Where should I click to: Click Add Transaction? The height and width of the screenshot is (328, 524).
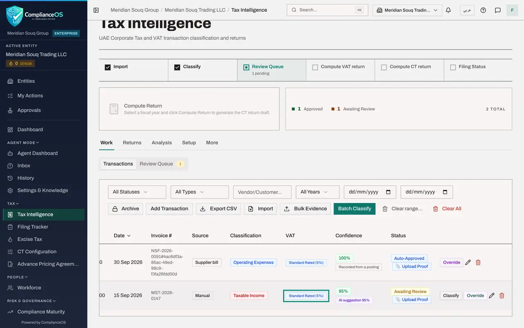[x=169, y=209]
